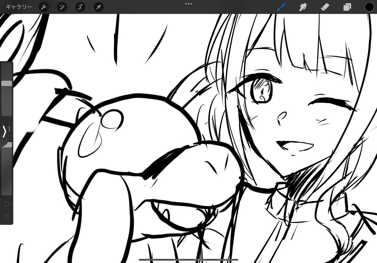Open the Actions wrench menu
Image resolution: width=377 pixels, height=263 pixels.
(x=44, y=7)
